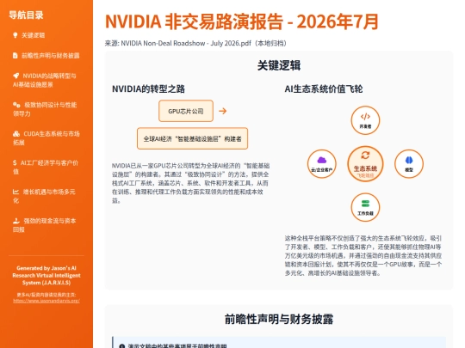Click the central 生态系统 flywheel circle
Viewport: 465px width, 348px height.
(x=365, y=163)
